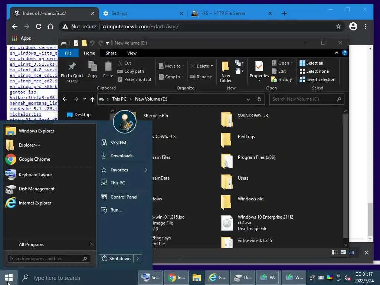This screenshot has width=380, height=285.
Task: Expand Favorites submenu in Start menu
Action: [x=146, y=170]
